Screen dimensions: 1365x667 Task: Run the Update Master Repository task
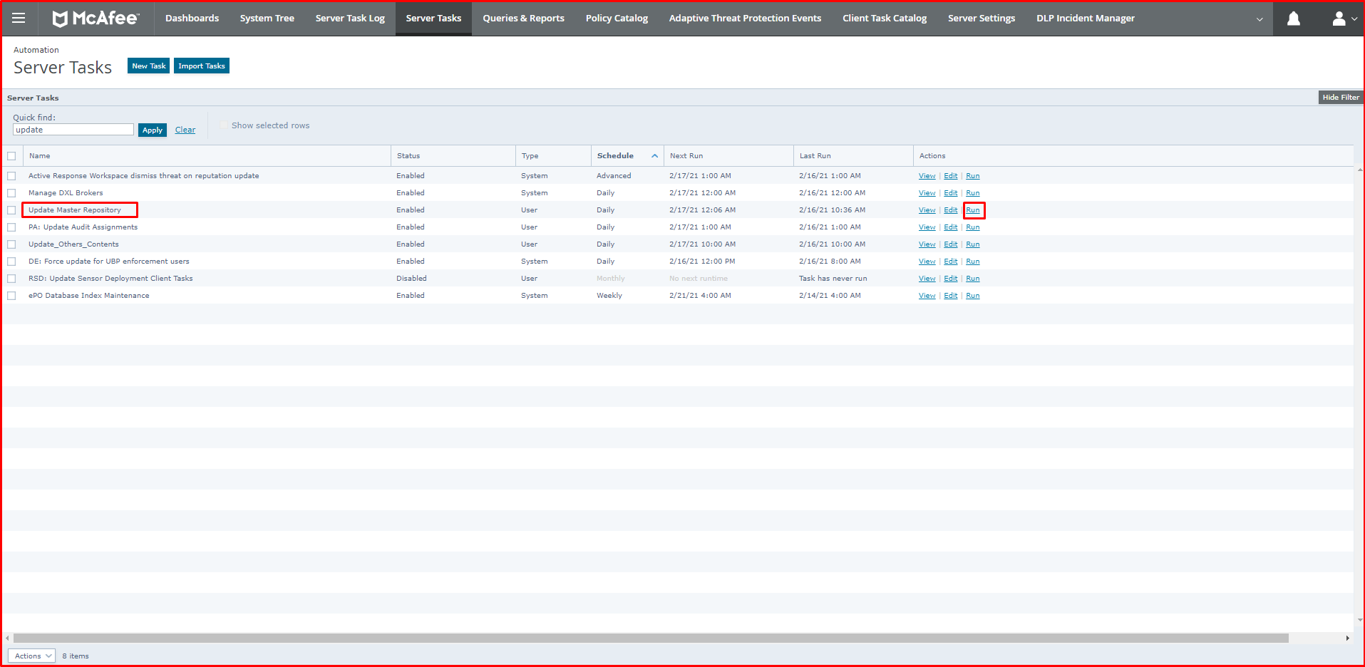[973, 210]
